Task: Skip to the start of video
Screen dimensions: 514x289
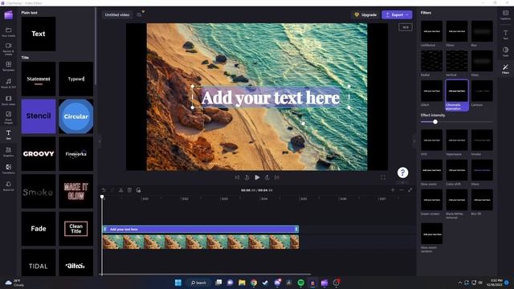Action: tap(237, 177)
